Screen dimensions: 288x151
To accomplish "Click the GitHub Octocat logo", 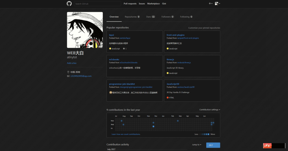I will [69, 4].
